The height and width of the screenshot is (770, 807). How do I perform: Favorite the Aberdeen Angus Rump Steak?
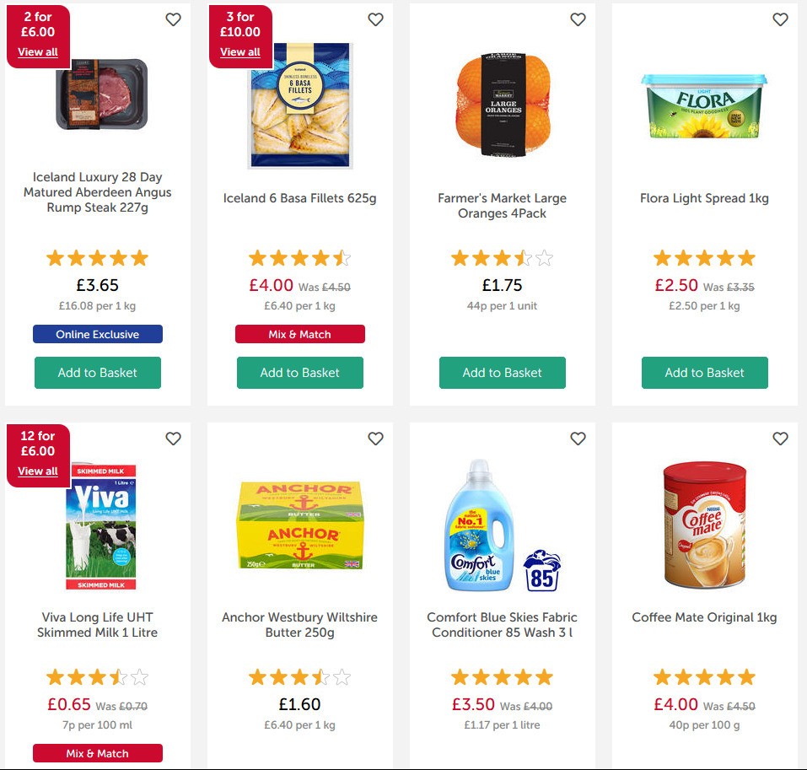coord(173,19)
